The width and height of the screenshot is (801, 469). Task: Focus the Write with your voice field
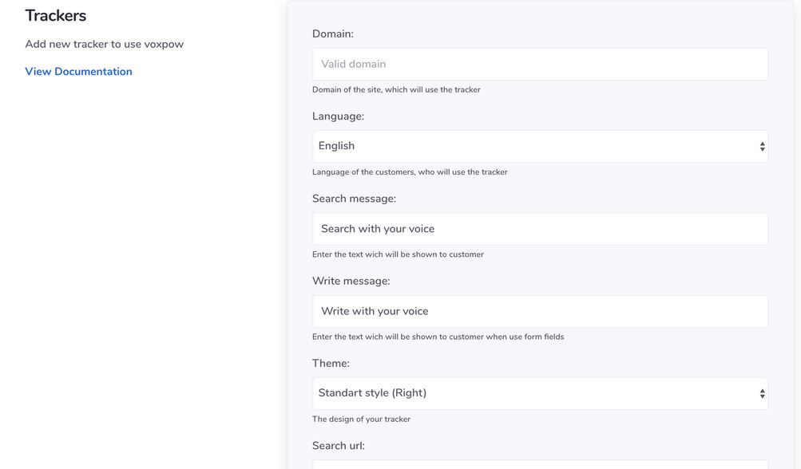[x=540, y=311]
